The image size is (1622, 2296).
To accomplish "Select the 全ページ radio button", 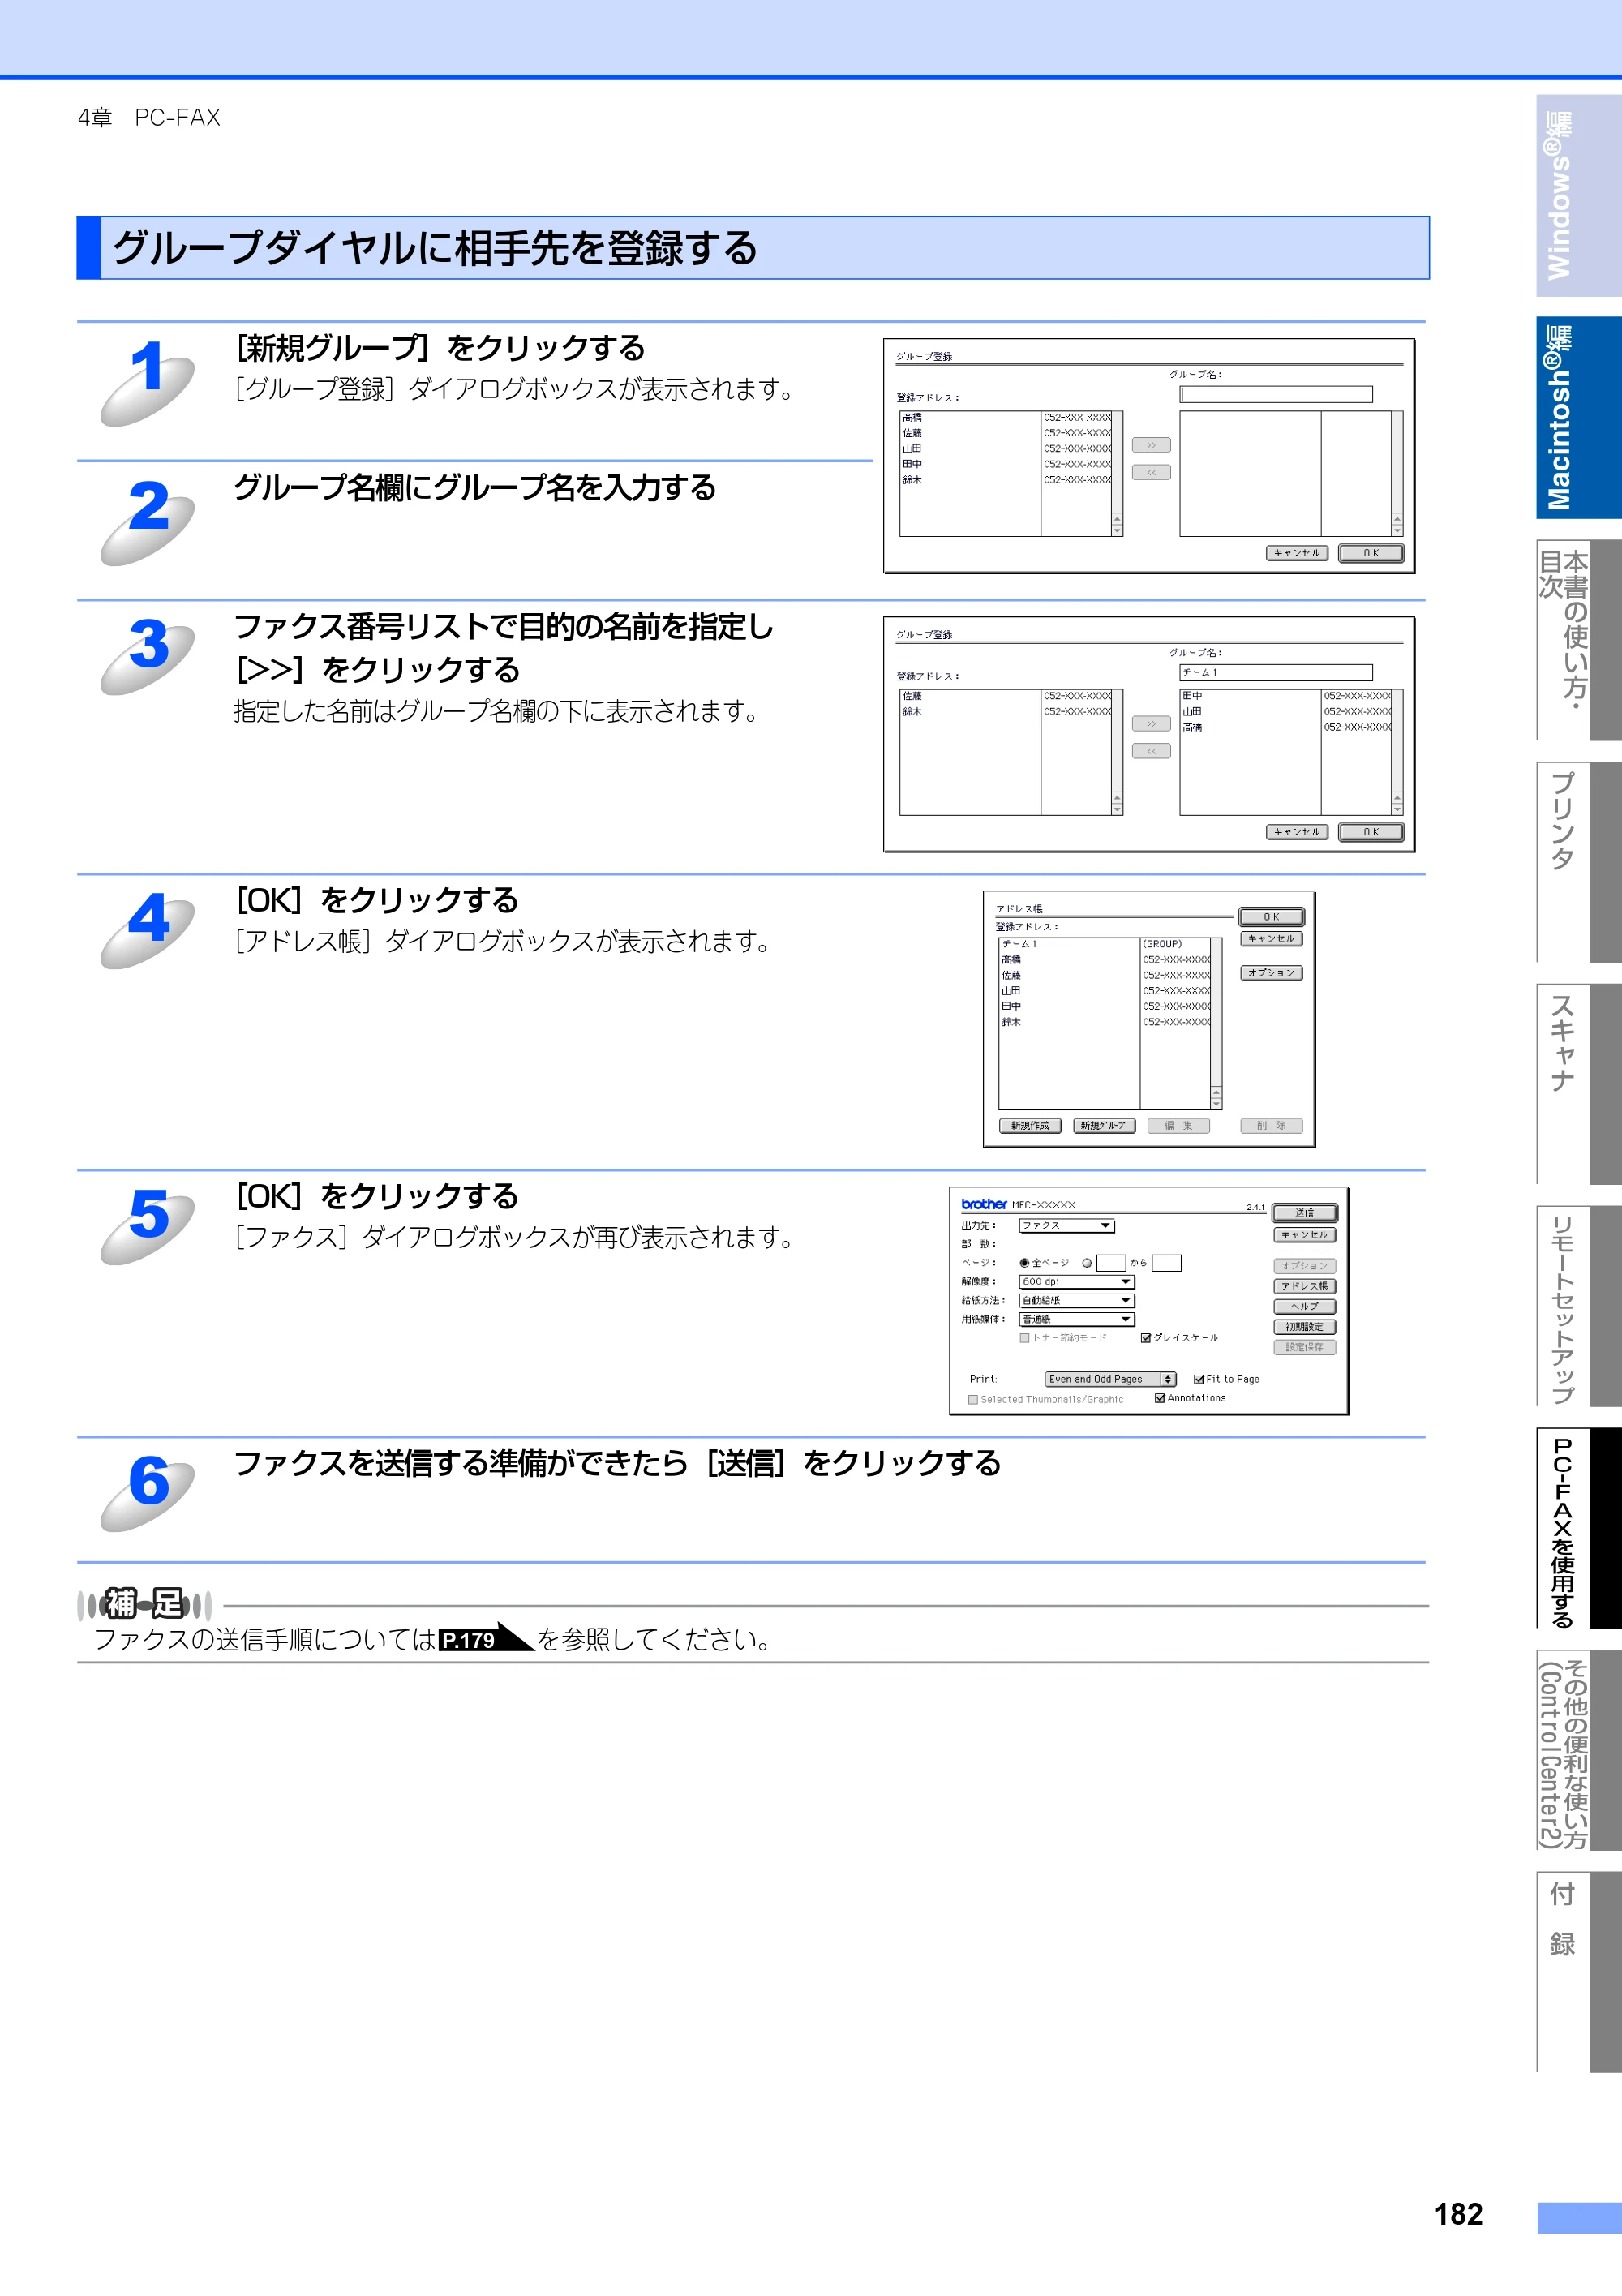I will point(1024,1263).
